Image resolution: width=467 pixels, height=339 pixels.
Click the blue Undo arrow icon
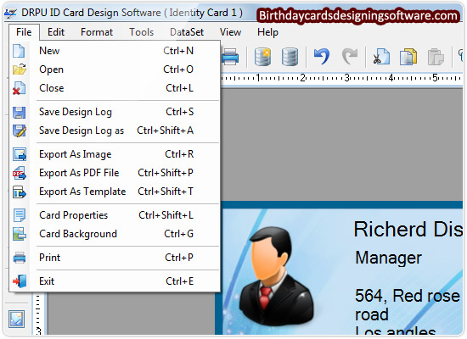click(x=322, y=56)
